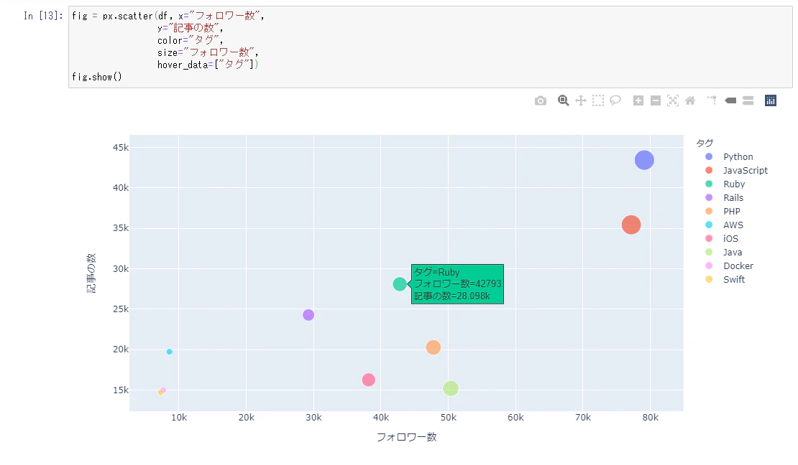798x465 pixels.
Task: Click the light green Java bubble
Action: (450, 388)
